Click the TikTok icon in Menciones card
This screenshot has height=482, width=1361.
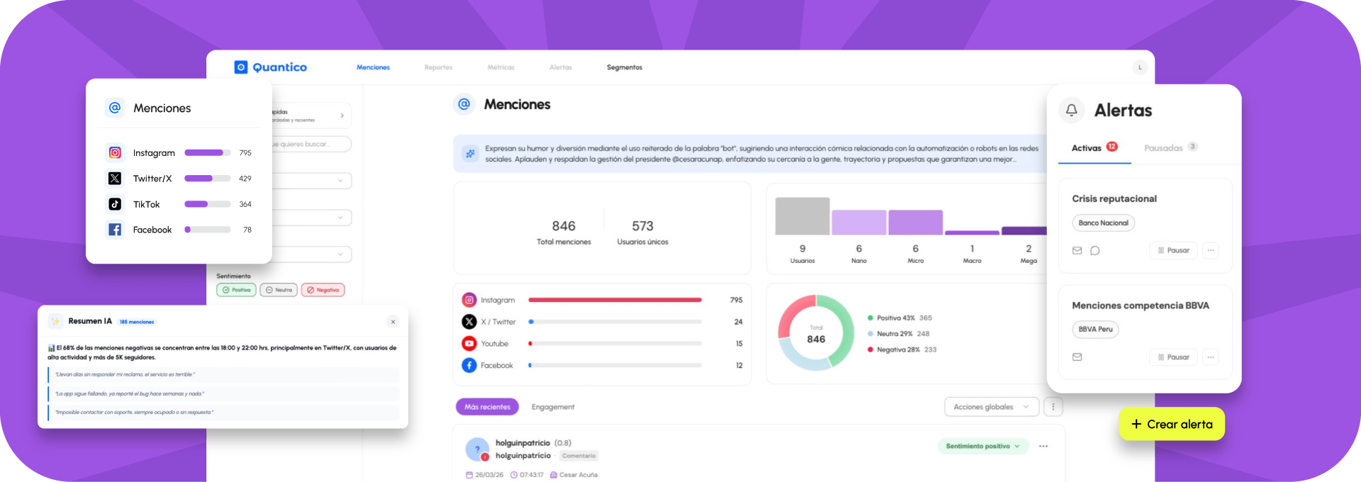115,204
